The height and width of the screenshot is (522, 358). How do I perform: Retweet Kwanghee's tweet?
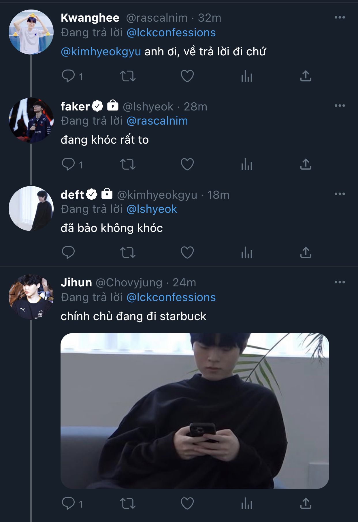pos(128,76)
